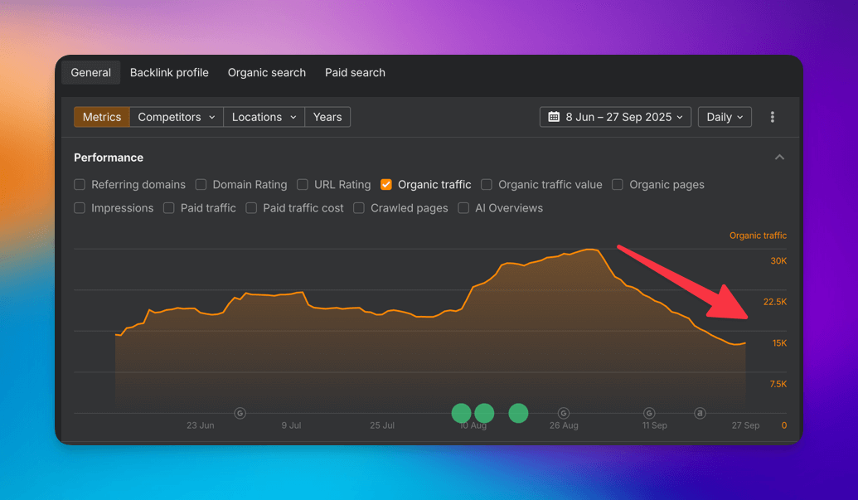
Task: Tick the Paid traffic checkbox
Action: pyautogui.click(x=169, y=208)
